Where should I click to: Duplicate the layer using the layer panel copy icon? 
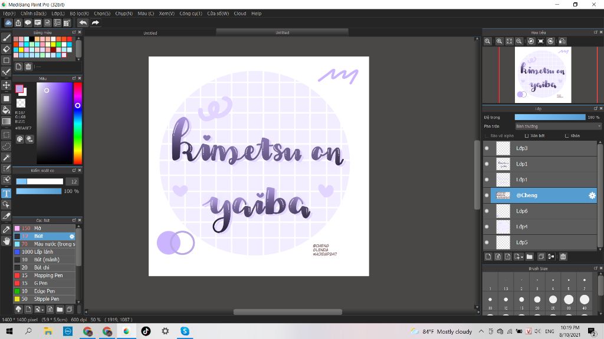541,257
